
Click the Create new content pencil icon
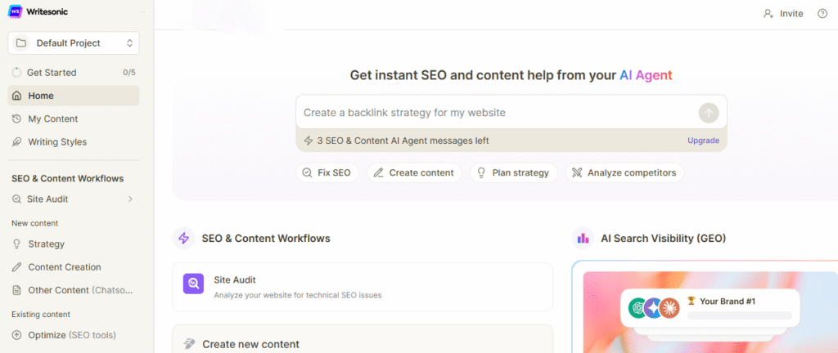coord(190,344)
